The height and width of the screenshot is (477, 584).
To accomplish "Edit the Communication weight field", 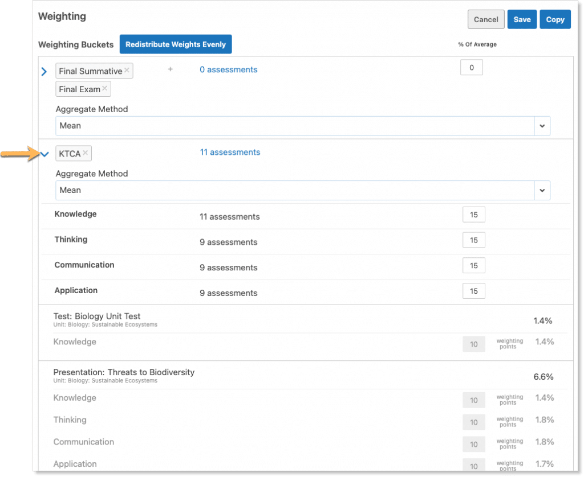I will click(474, 266).
